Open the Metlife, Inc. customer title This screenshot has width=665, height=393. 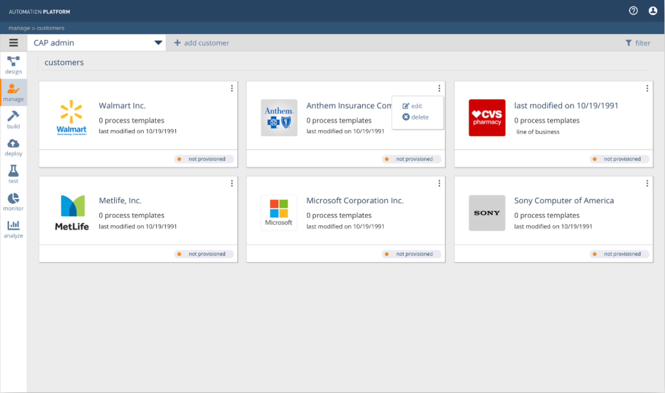click(120, 200)
